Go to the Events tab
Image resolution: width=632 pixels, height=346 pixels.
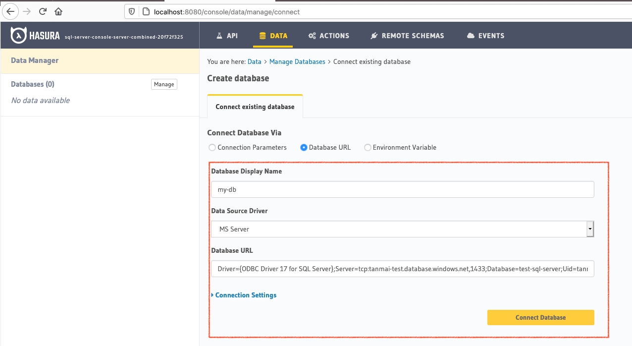tap(485, 36)
